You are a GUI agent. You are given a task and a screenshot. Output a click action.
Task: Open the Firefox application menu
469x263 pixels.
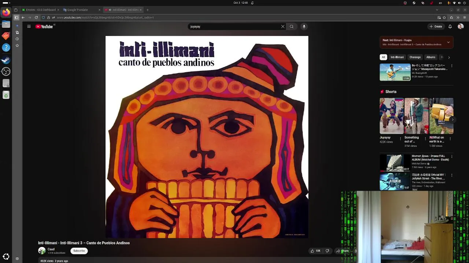(465, 18)
